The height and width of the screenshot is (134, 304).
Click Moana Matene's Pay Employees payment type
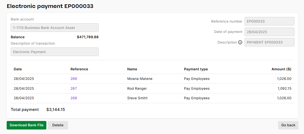point(197,79)
